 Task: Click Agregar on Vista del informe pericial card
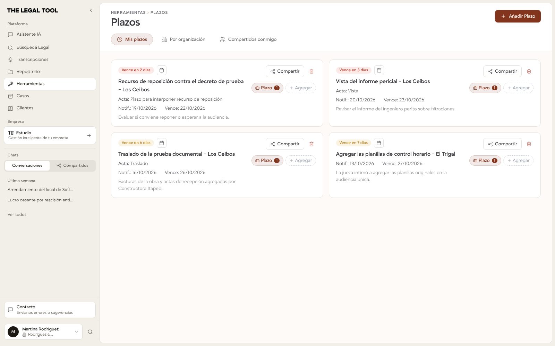[x=518, y=88]
